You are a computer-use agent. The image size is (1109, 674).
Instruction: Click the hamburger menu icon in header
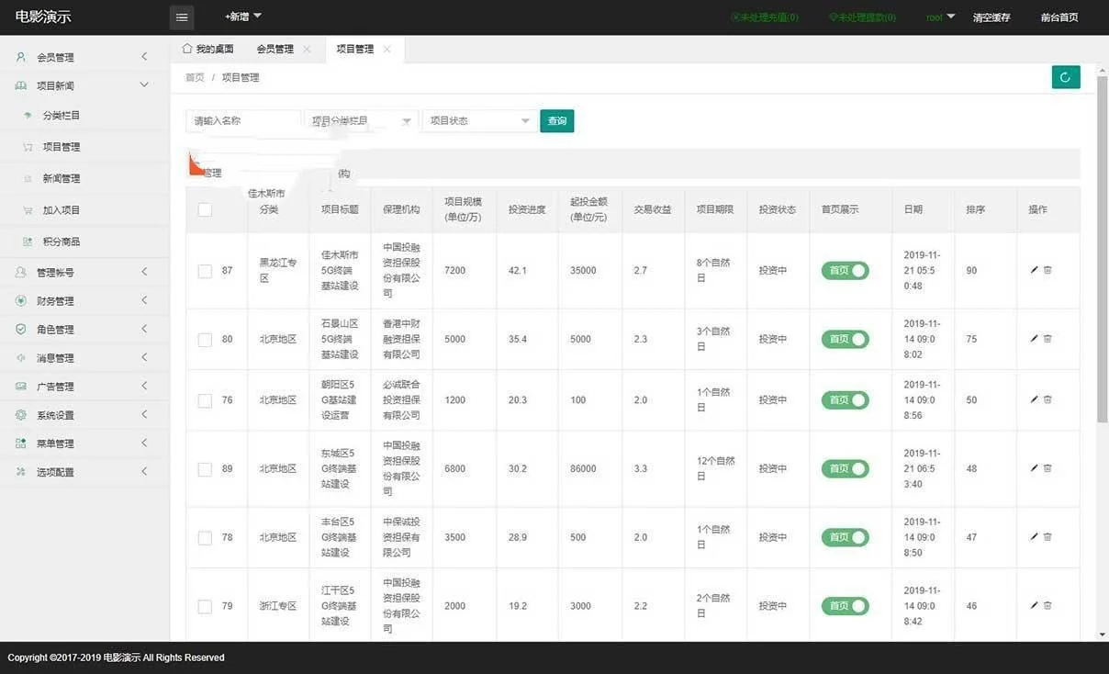tap(182, 17)
